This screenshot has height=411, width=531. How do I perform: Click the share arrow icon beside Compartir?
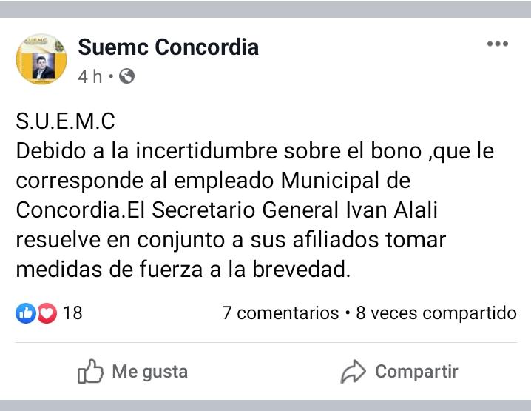pos(354,372)
